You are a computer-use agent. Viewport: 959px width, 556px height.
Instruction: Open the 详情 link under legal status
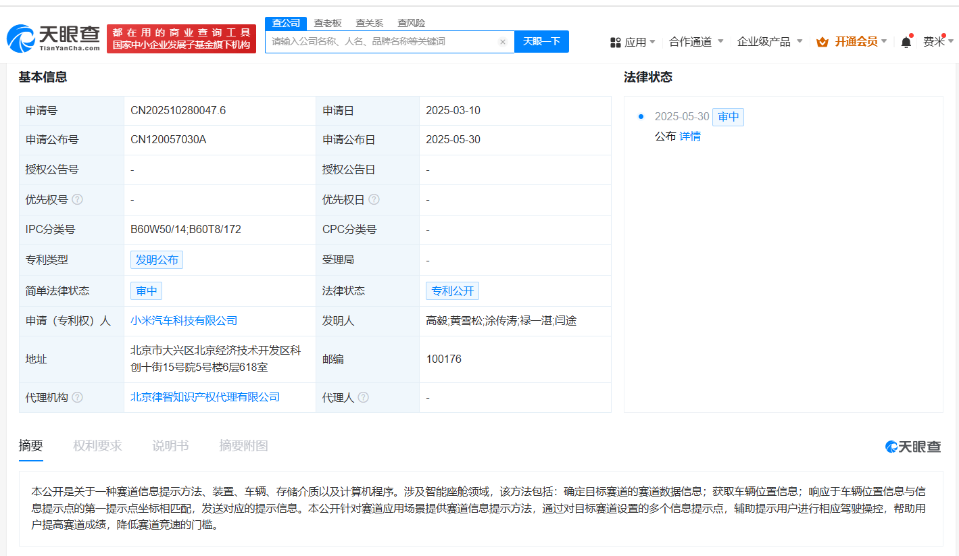click(x=690, y=136)
